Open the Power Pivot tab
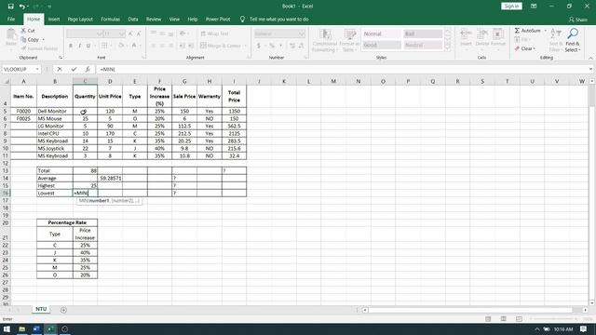This screenshot has height=335, width=596. point(218,19)
